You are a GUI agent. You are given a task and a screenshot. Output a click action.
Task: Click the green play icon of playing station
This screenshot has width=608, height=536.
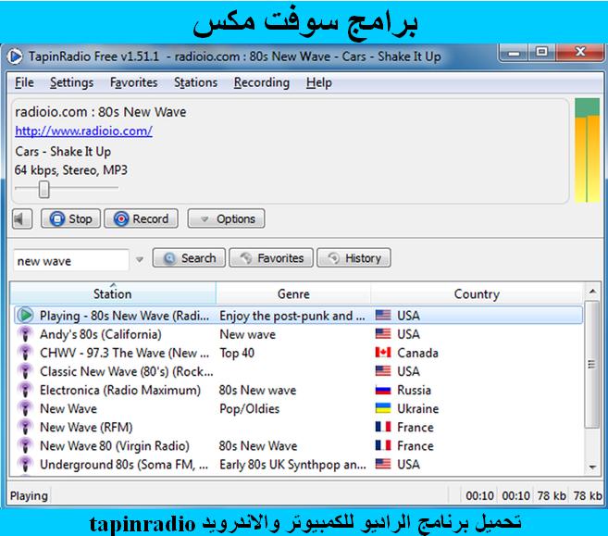pyautogui.click(x=26, y=315)
